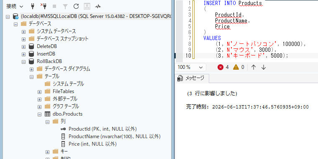Viewport: 318px width, 159px height.
Task: Collapse the RollBackDB database node
Action: coord(23,62)
